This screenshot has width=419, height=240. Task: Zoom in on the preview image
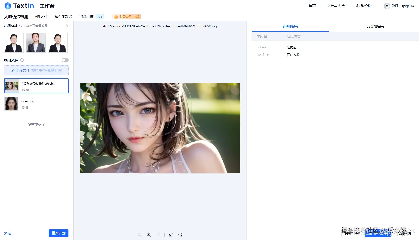point(149,235)
